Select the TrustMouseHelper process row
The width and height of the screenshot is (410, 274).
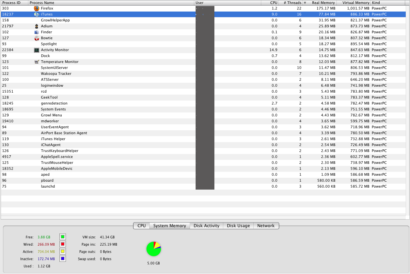203,163
